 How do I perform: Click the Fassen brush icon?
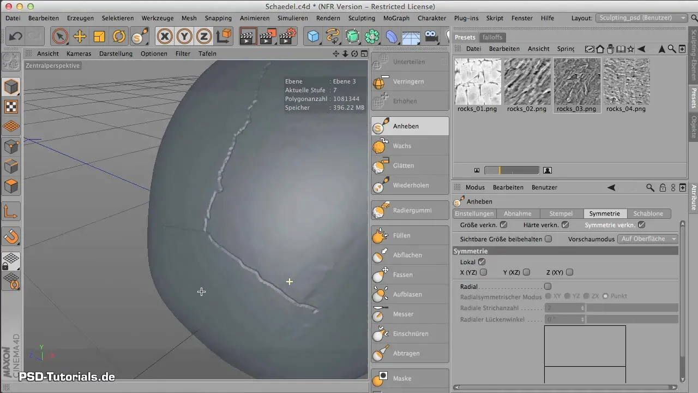point(381,275)
